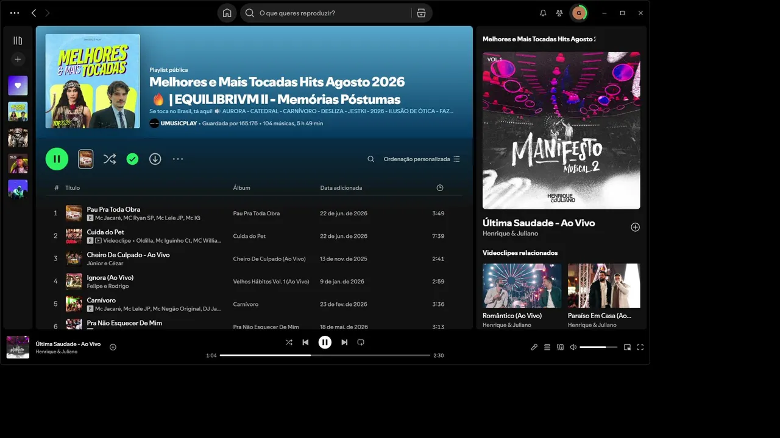Enter full screen mode
780x438 pixels.
pos(640,347)
